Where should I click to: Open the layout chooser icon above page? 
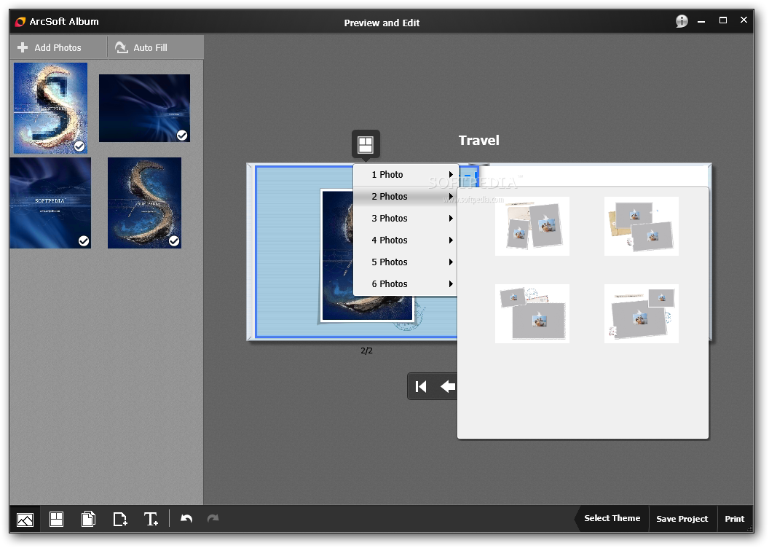point(366,144)
